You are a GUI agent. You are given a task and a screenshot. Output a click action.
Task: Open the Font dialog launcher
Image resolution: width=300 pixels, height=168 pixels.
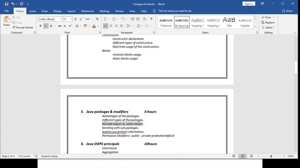99,33
